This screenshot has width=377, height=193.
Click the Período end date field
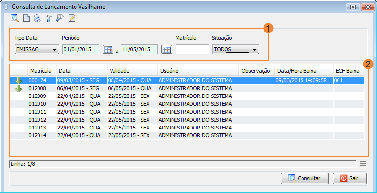click(x=140, y=49)
